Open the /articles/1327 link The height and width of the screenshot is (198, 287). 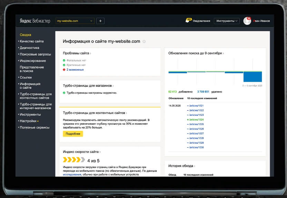click(196, 134)
